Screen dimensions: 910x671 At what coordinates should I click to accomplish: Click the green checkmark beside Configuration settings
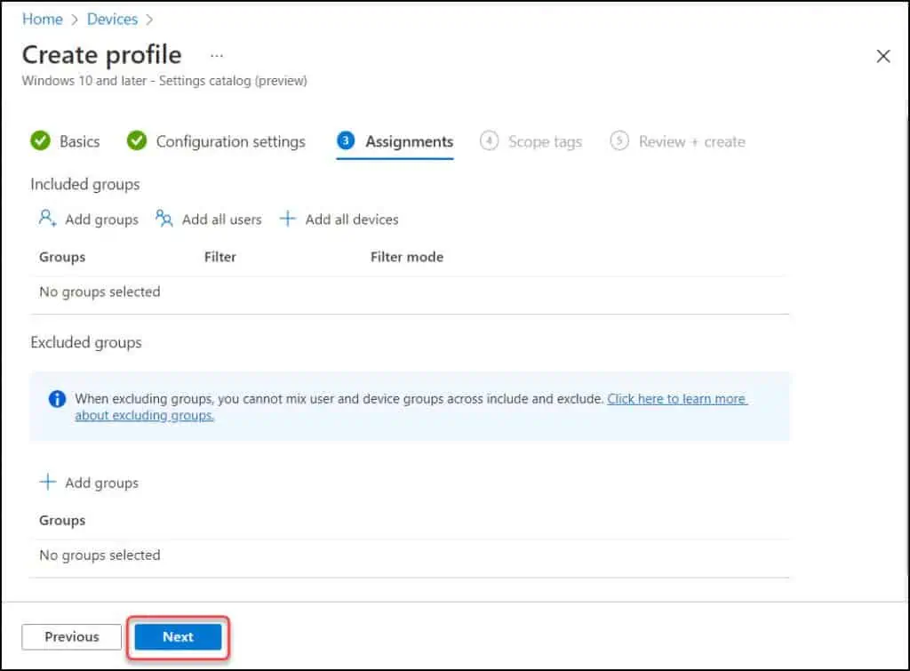coord(137,140)
